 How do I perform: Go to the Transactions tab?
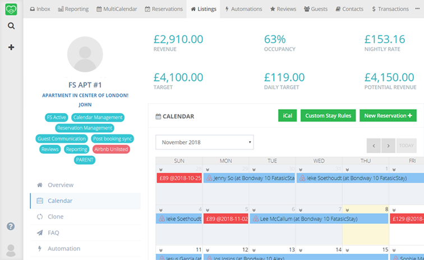click(x=390, y=9)
